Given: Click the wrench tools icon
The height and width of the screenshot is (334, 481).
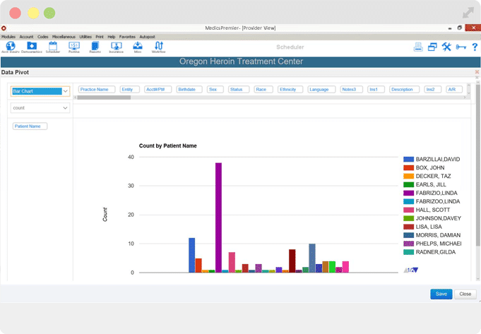Looking at the screenshot, I should (x=446, y=47).
